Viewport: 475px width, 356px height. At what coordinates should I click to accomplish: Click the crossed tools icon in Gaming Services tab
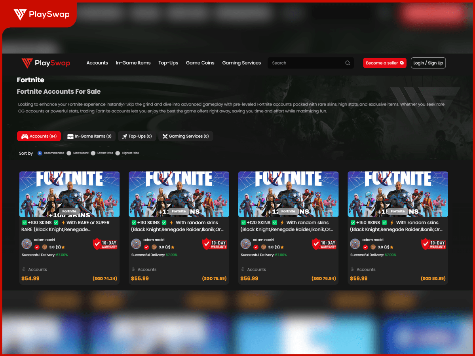point(165,136)
